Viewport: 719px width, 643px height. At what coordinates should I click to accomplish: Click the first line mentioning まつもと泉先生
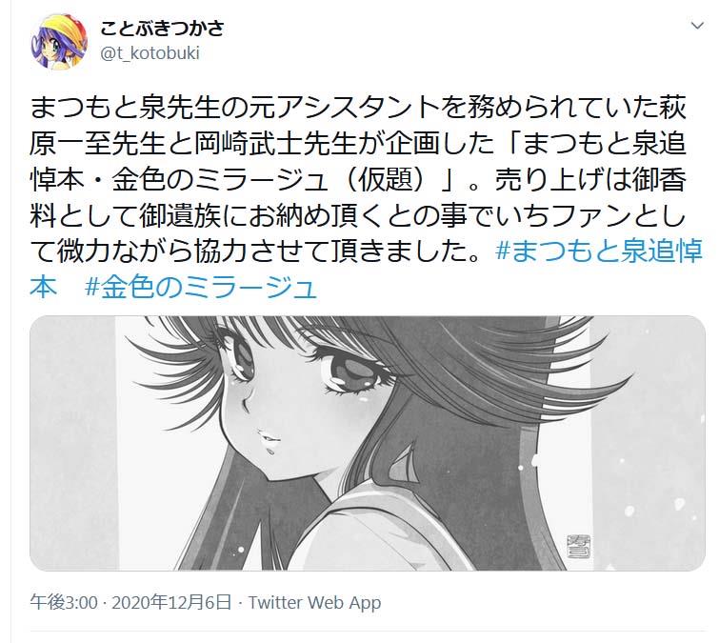[x=358, y=108]
